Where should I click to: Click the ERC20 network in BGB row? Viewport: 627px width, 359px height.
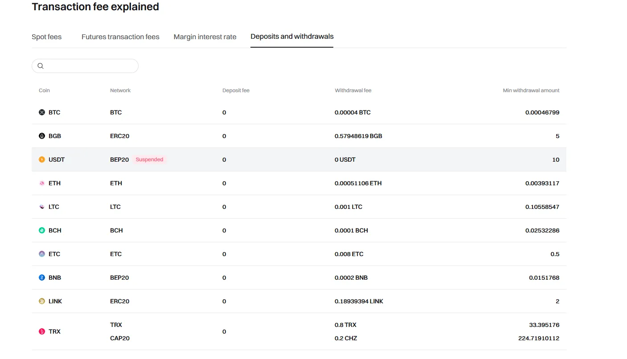coord(119,136)
